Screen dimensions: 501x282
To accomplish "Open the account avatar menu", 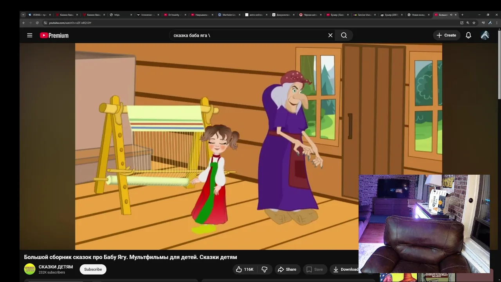I will click(x=485, y=35).
